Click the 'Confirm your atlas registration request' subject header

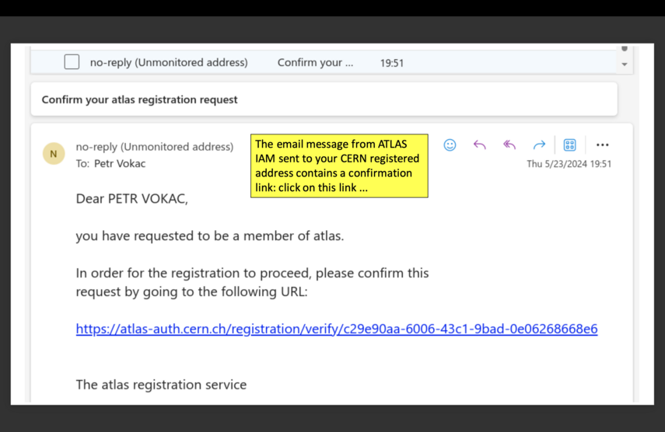click(140, 99)
